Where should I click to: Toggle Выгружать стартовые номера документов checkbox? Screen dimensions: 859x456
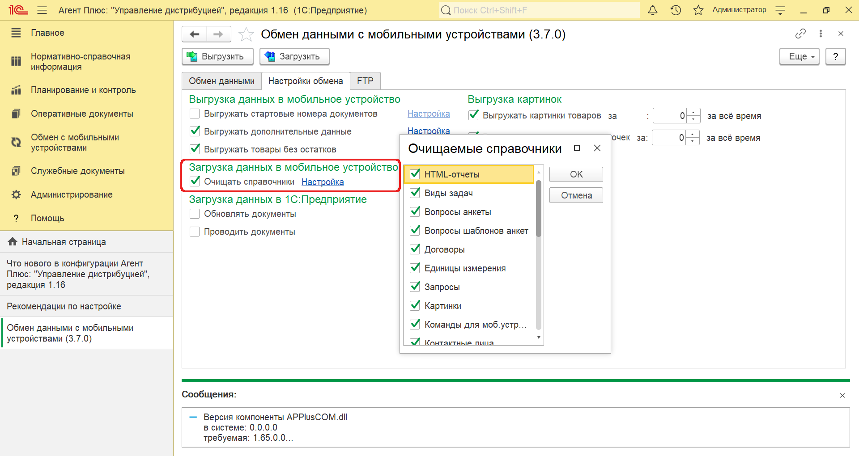pos(195,114)
